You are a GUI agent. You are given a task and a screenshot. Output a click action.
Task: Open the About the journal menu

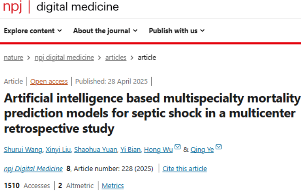[101, 31]
